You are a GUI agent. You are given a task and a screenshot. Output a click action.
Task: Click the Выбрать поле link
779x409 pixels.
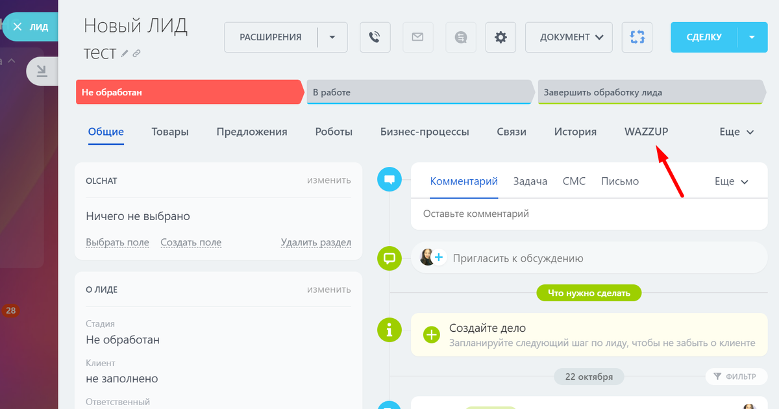117,242
